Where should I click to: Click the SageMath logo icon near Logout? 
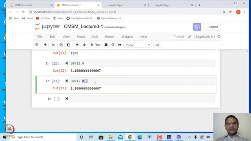click(x=197, y=27)
